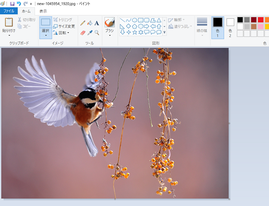269x206 pixels.
Task: Click the Save floppy disk icon
Action: (12, 4)
